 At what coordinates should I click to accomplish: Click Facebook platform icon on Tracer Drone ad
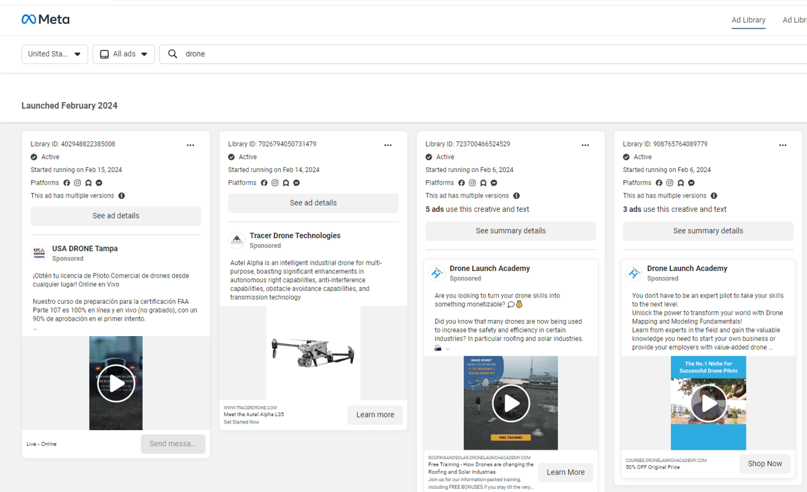264,183
